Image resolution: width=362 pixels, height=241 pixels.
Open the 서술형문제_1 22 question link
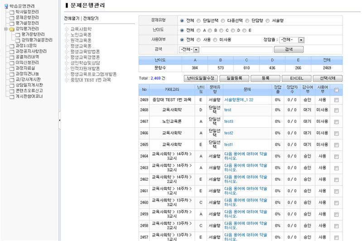[x=238, y=99]
